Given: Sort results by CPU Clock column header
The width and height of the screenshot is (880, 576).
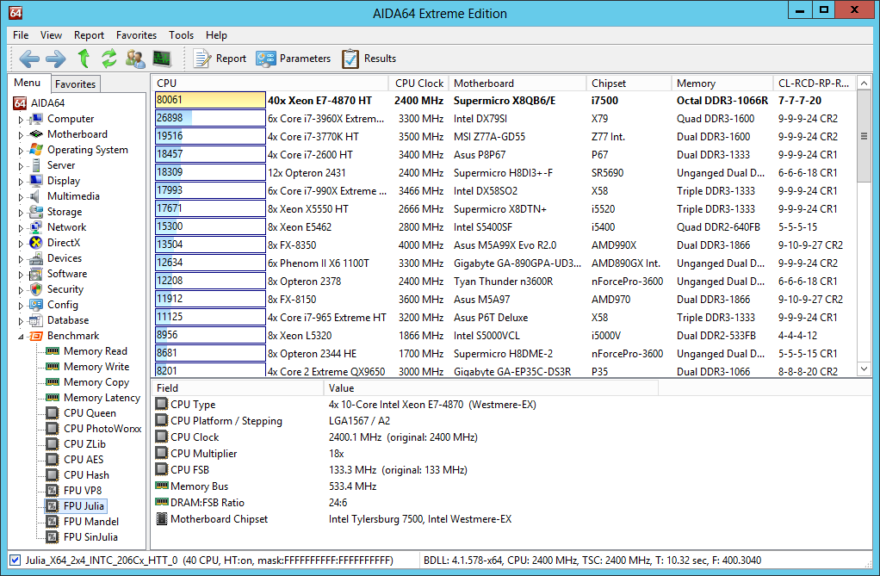Looking at the screenshot, I should (x=418, y=84).
